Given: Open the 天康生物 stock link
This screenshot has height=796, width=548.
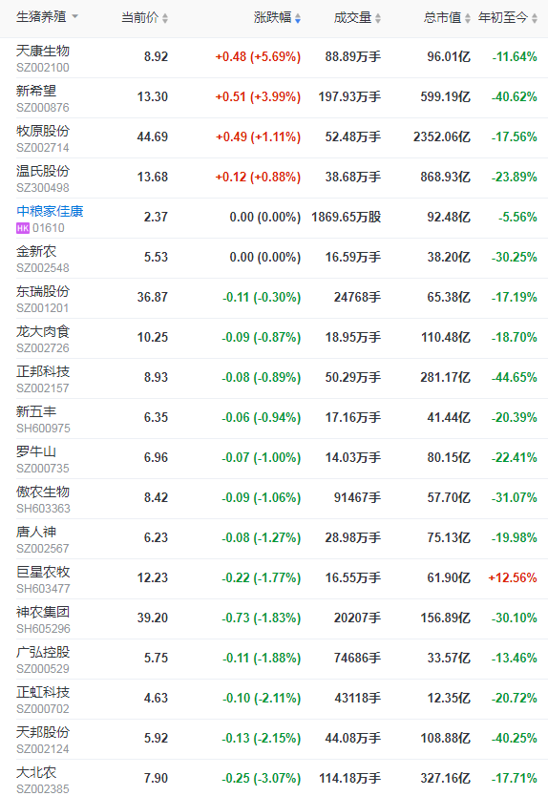Looking at the screenshot, I should tap(43, 51).
